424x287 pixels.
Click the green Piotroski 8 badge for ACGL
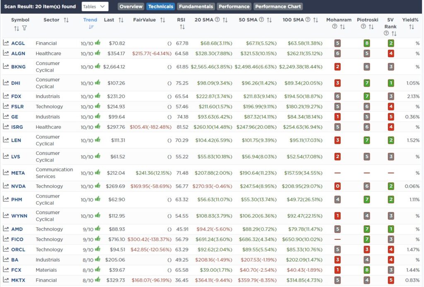point(366,43)
